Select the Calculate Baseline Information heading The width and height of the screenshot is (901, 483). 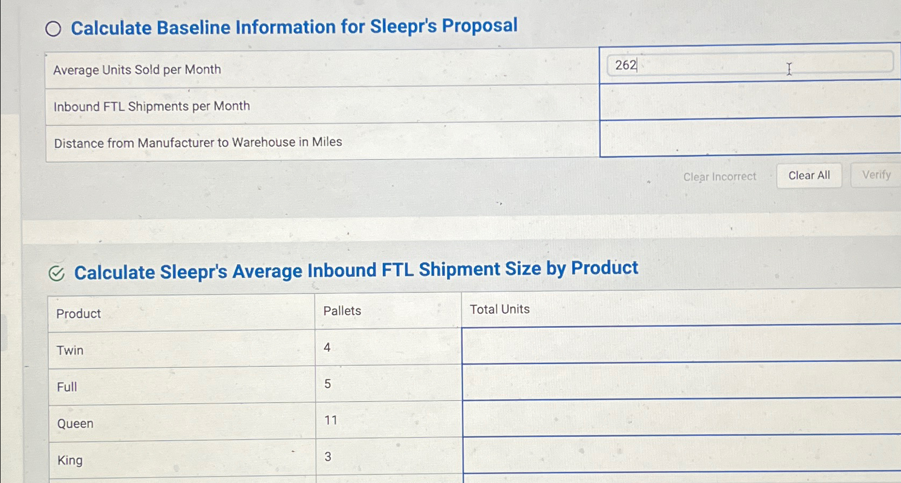[x=295, y=27]
